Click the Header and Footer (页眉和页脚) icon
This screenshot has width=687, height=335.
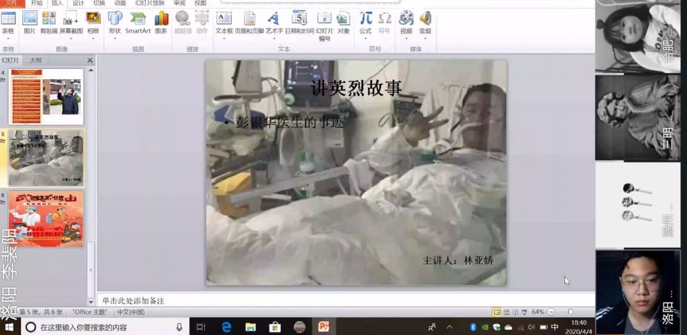click(249, 22)
